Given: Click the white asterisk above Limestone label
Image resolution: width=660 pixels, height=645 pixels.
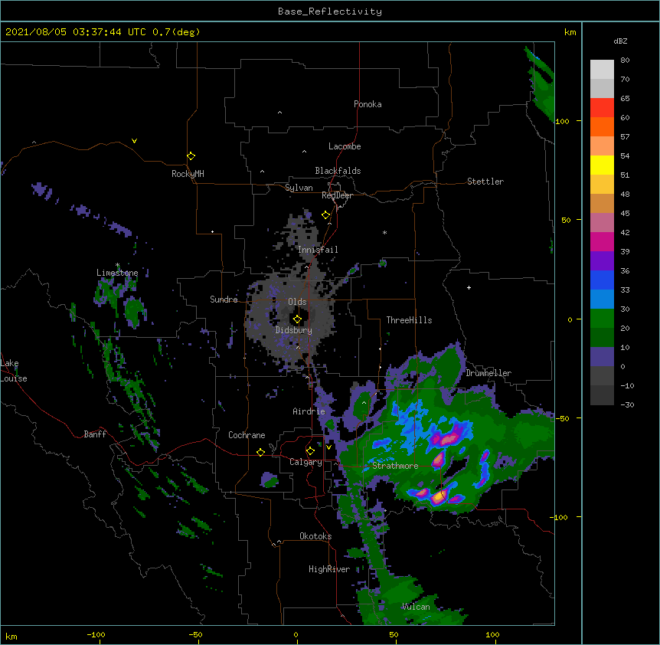Looking at the screenshot, I should [117, 265].
